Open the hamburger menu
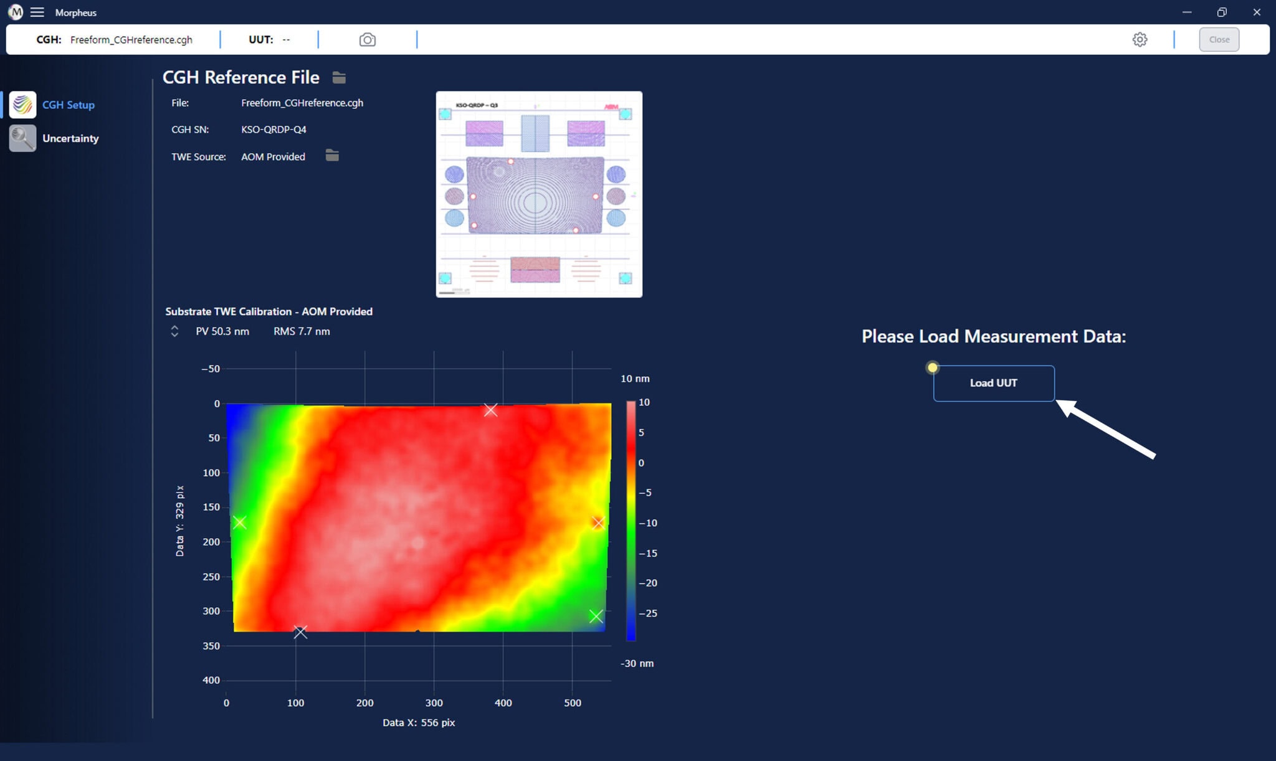 tap(37, 12)
